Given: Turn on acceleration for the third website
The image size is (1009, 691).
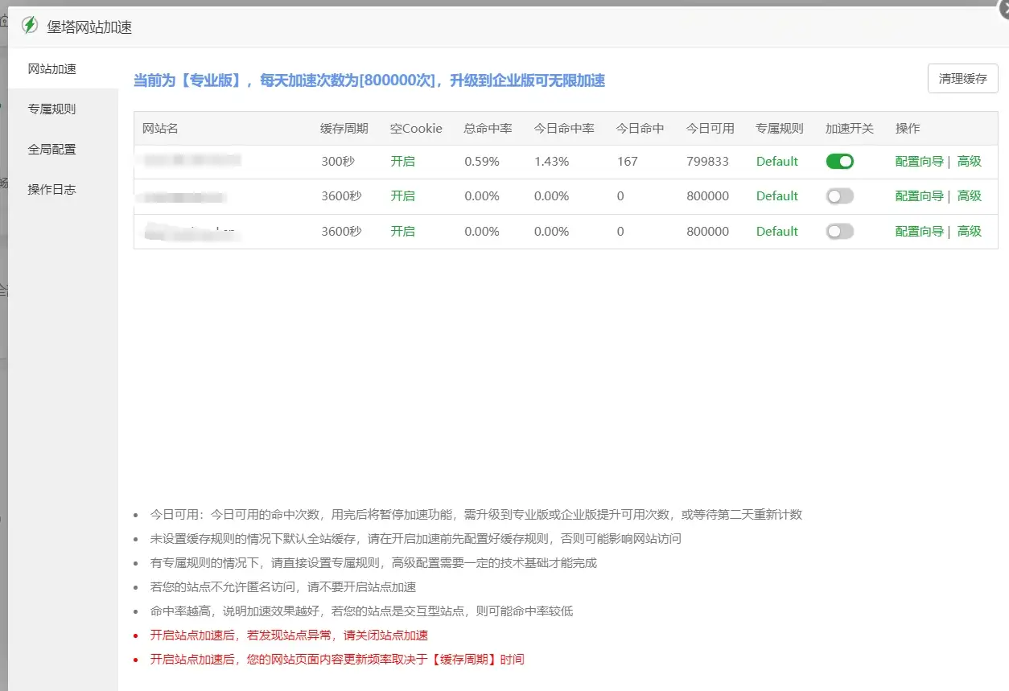Looking at the screenshot, I should tap(839, 231).
